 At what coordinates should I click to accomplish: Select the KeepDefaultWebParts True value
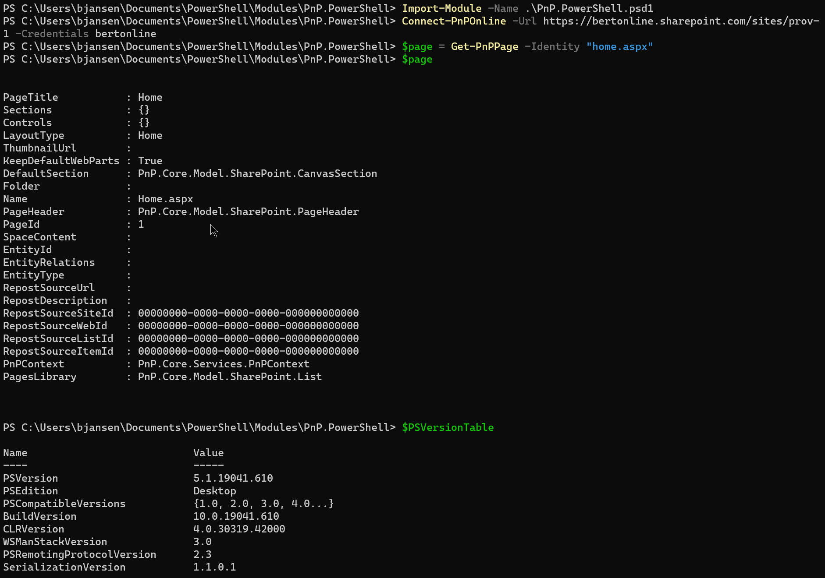pyautogui.click(x=150, y=161)
